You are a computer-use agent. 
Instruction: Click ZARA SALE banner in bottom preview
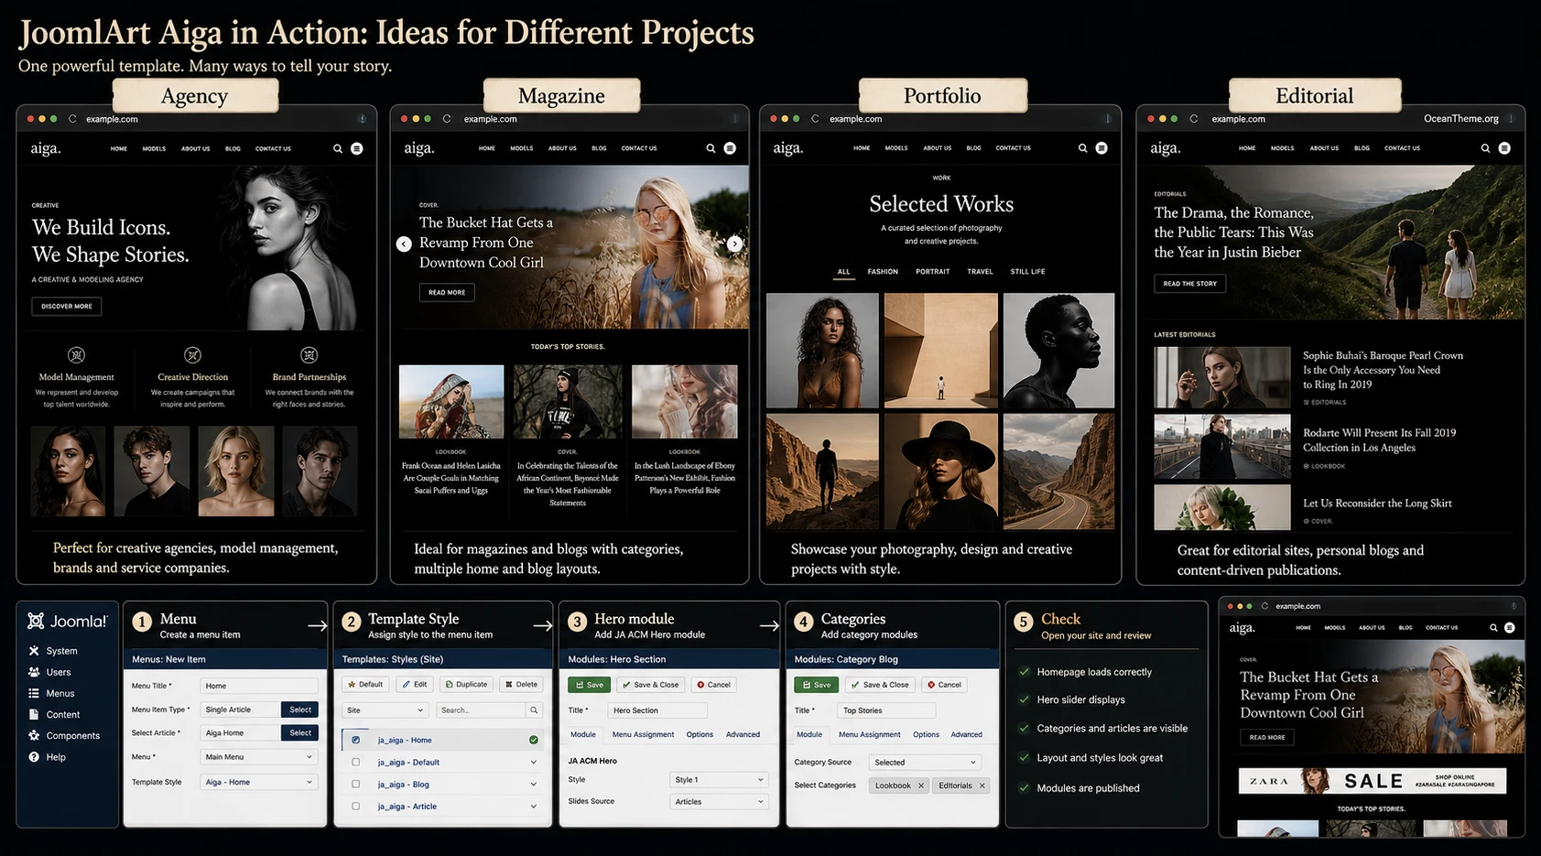[1372, 781]
